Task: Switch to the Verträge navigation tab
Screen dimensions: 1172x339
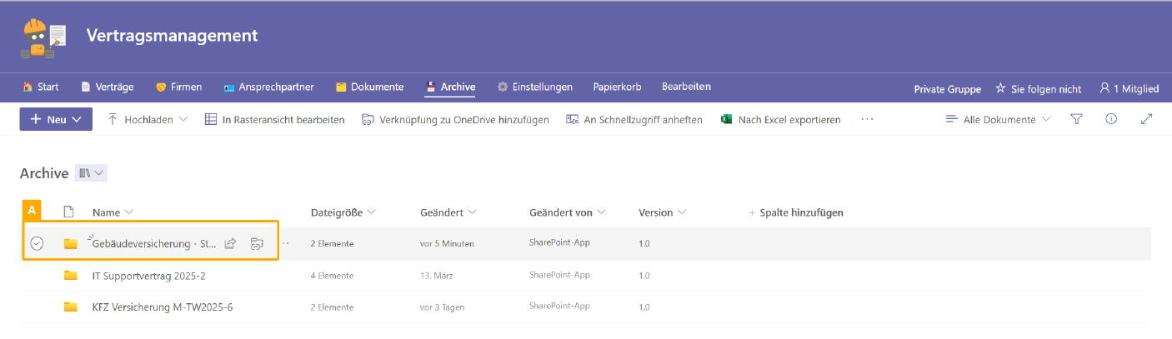Action: pos(109,87)
